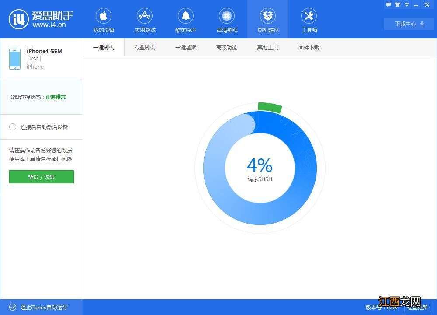This screenshot has width=437, height=315.
Task: Open 下载中心 download center
Action: tap(409, 24)
